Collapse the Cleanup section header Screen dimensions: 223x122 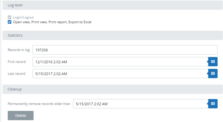113,89
